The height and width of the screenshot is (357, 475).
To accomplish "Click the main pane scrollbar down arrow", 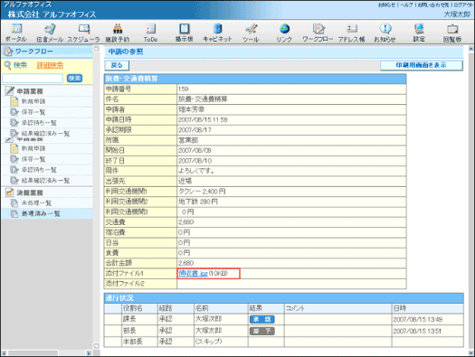I will (471, 352).
